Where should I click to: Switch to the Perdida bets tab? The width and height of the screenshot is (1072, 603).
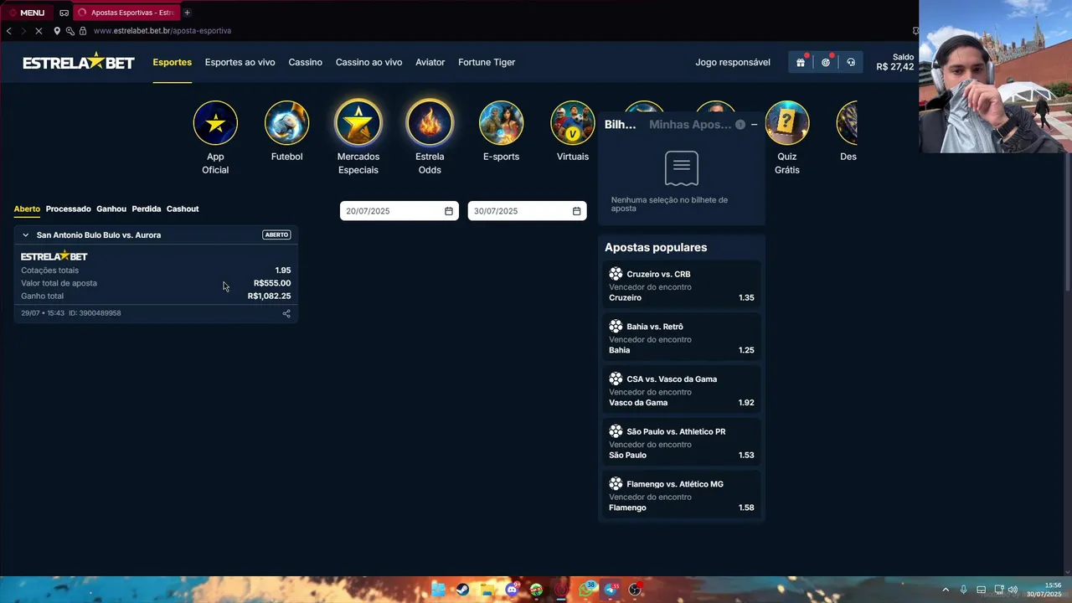[146, 209]
